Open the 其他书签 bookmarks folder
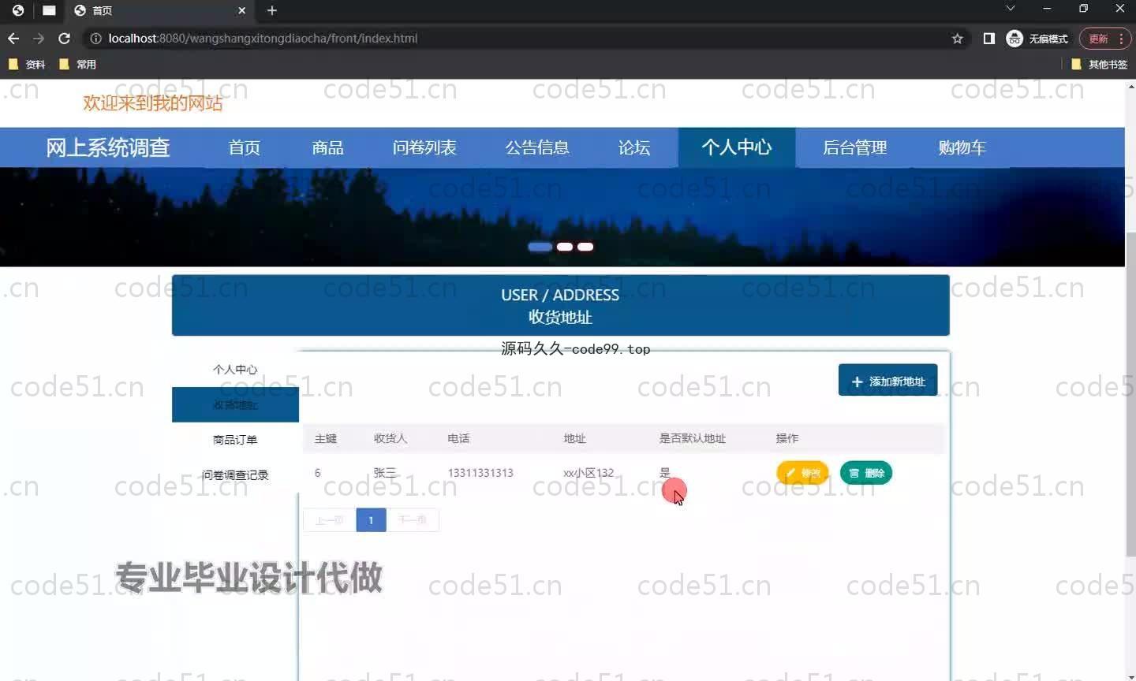Screen dimensions: 1136x681 pos(1100,65)
